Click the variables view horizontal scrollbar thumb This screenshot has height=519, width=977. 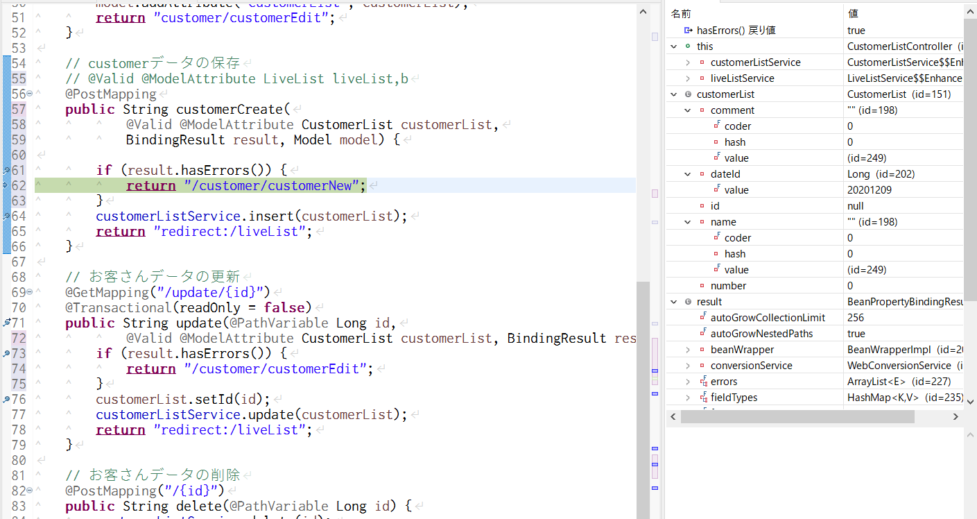click(x=797, y=417)
